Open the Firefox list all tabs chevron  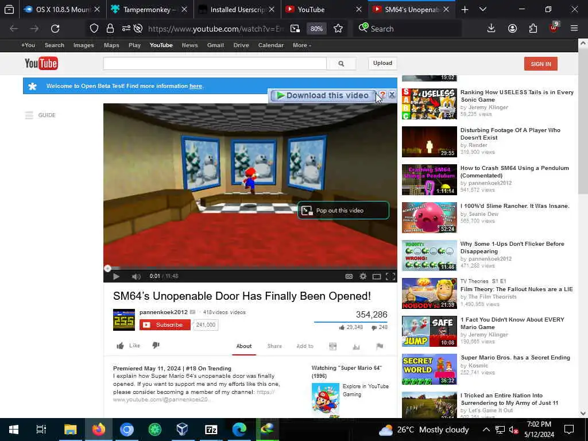point(482,9)
